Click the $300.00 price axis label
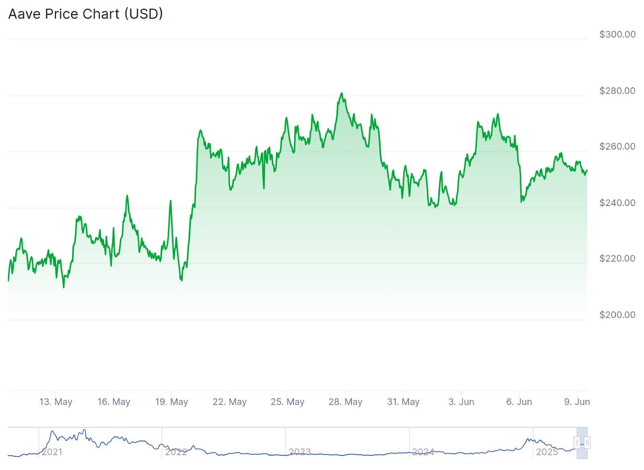The width and height of the screenshot is (644, 470). [x=617, y=34]
